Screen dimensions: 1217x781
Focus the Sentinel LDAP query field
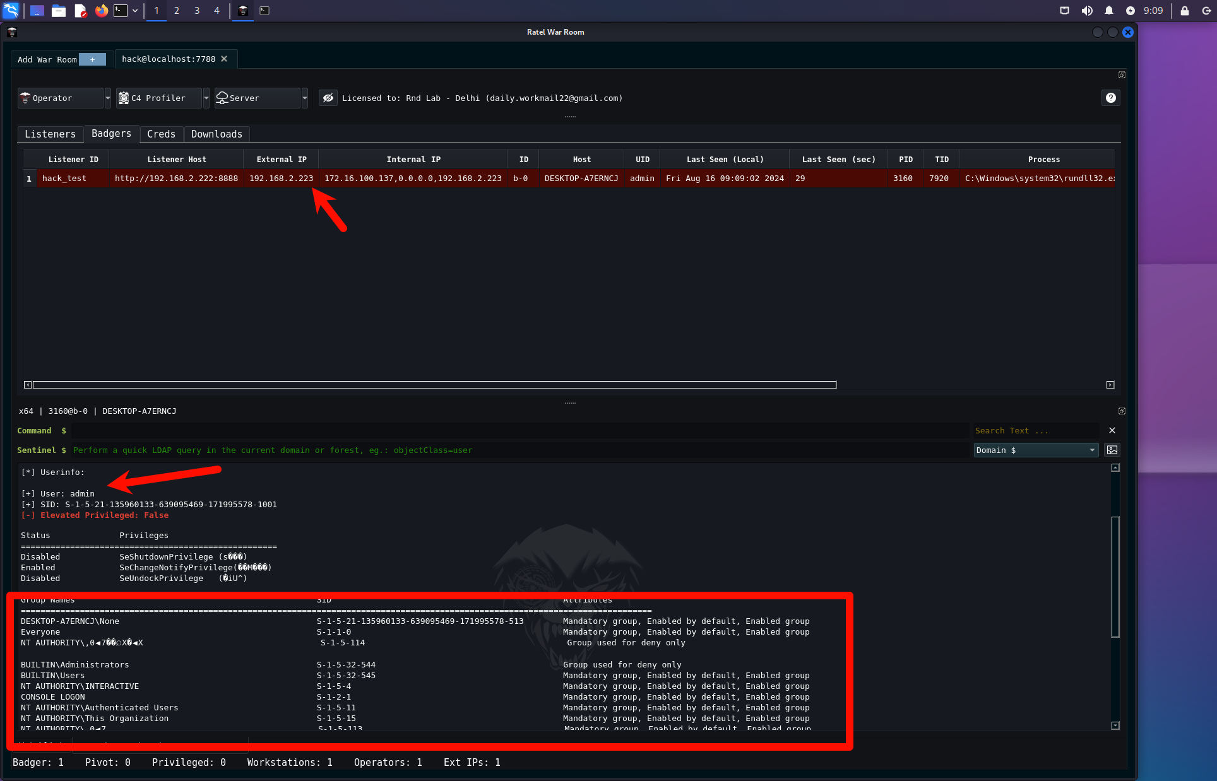520,450
